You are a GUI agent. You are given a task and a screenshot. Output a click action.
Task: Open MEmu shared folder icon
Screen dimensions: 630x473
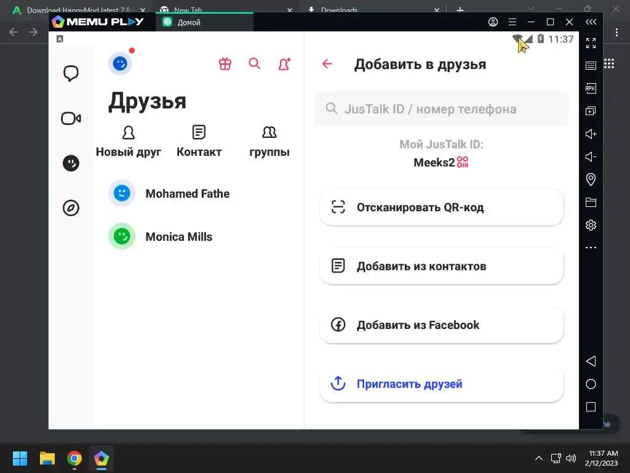click(x=591, y=202)
